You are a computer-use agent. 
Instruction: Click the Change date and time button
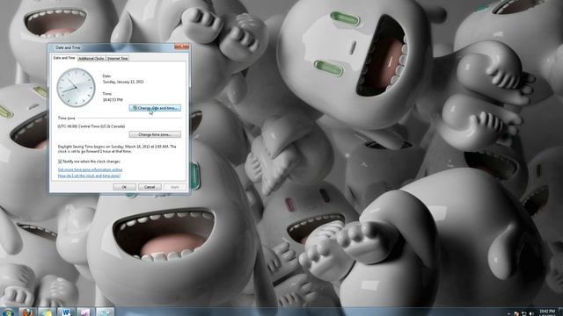(x=155, y=108)
